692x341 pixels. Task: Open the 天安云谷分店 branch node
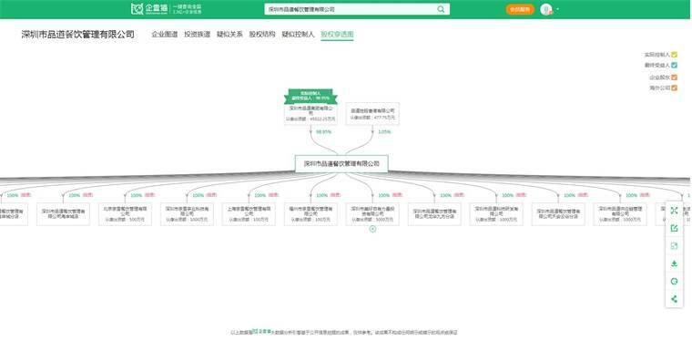pyautogui.click(x=558, y=214)
